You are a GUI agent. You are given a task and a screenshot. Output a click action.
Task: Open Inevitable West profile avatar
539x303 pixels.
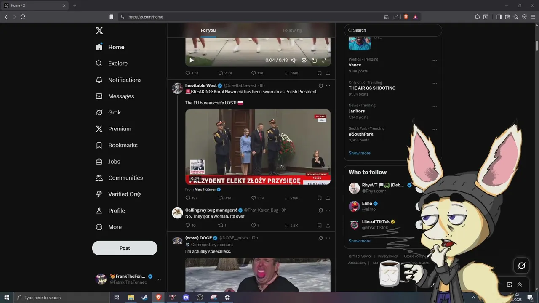177,88
